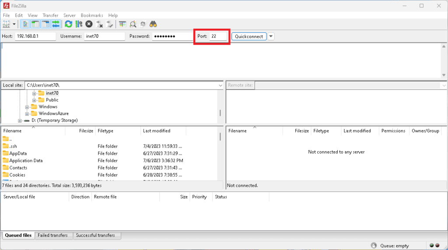Refresh file and folder lists
This screenshot has height=250, width=448.
(x=69, y=24)
